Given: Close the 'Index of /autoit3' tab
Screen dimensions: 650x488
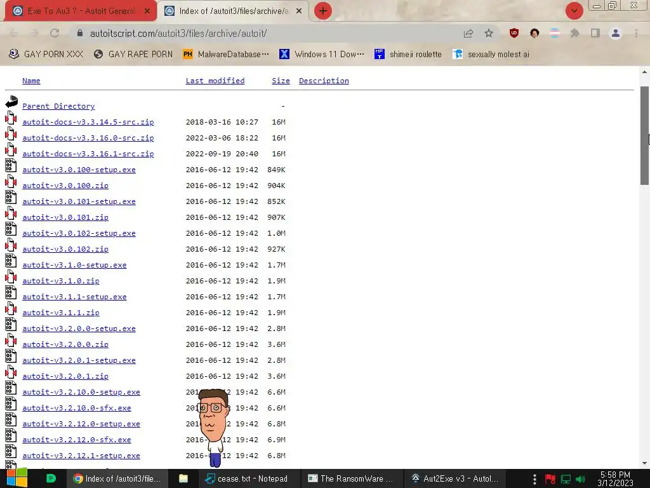Looking at the screenshot, I should 299,11.
